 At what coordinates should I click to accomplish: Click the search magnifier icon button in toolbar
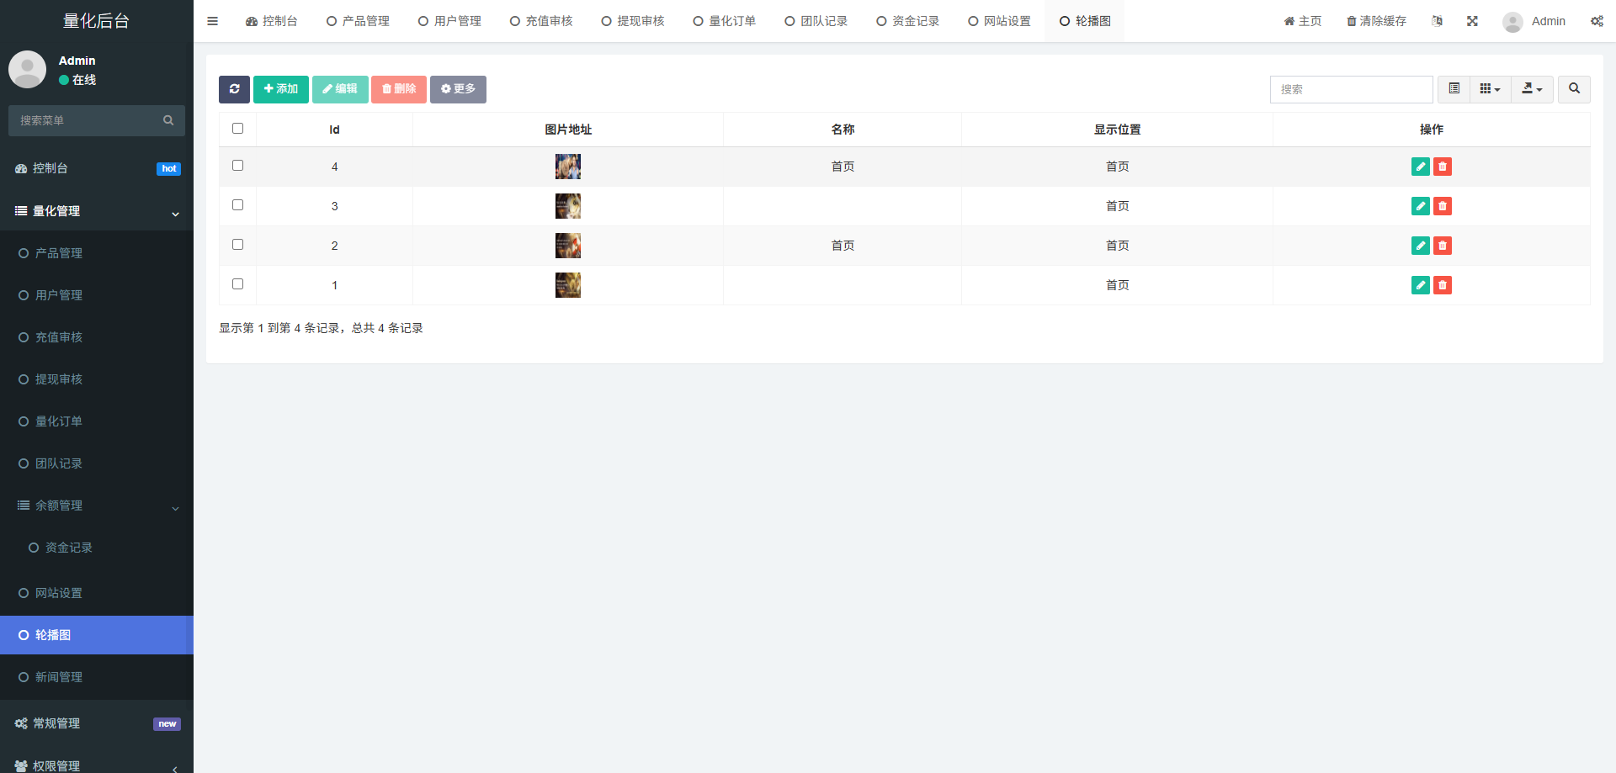1574,89
